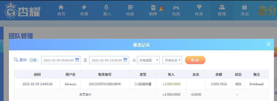Click the time cell 2021-02-05 14:40:26

coord(37,84)
